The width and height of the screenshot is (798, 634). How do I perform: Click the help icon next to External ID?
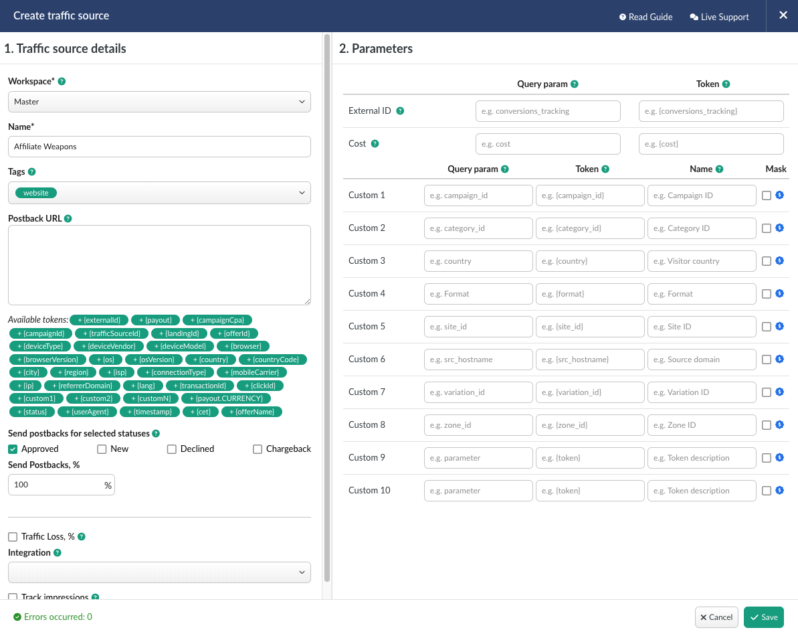point(400,111)
